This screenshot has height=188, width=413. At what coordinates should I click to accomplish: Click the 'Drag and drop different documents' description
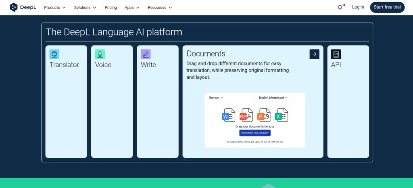tap(238, 71)
